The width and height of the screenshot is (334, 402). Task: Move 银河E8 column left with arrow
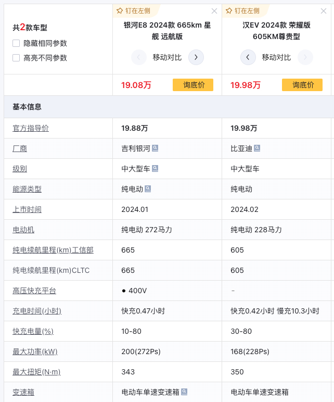coord(138,57)
